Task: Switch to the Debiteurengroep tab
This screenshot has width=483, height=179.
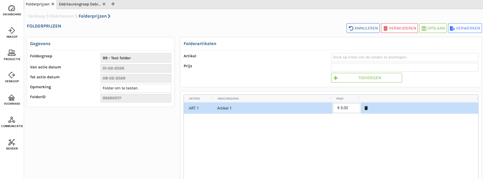Action: (80, 4)
